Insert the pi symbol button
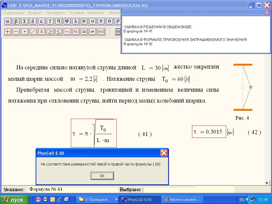 pyautogui.click(x=101, y=21)
